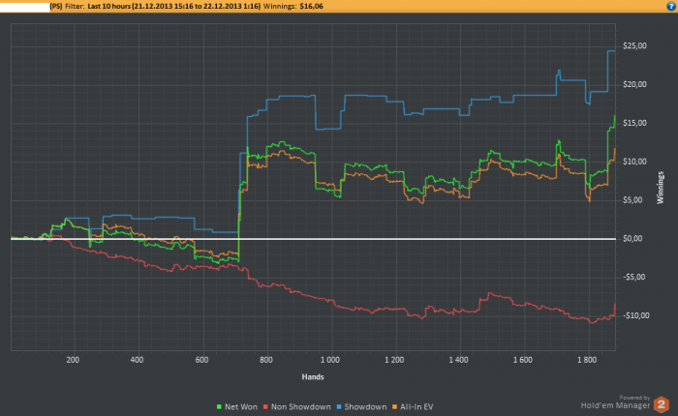Click the Net Won legend label
678x416 pixels.
pyautogui.click(x=241, y=407)
